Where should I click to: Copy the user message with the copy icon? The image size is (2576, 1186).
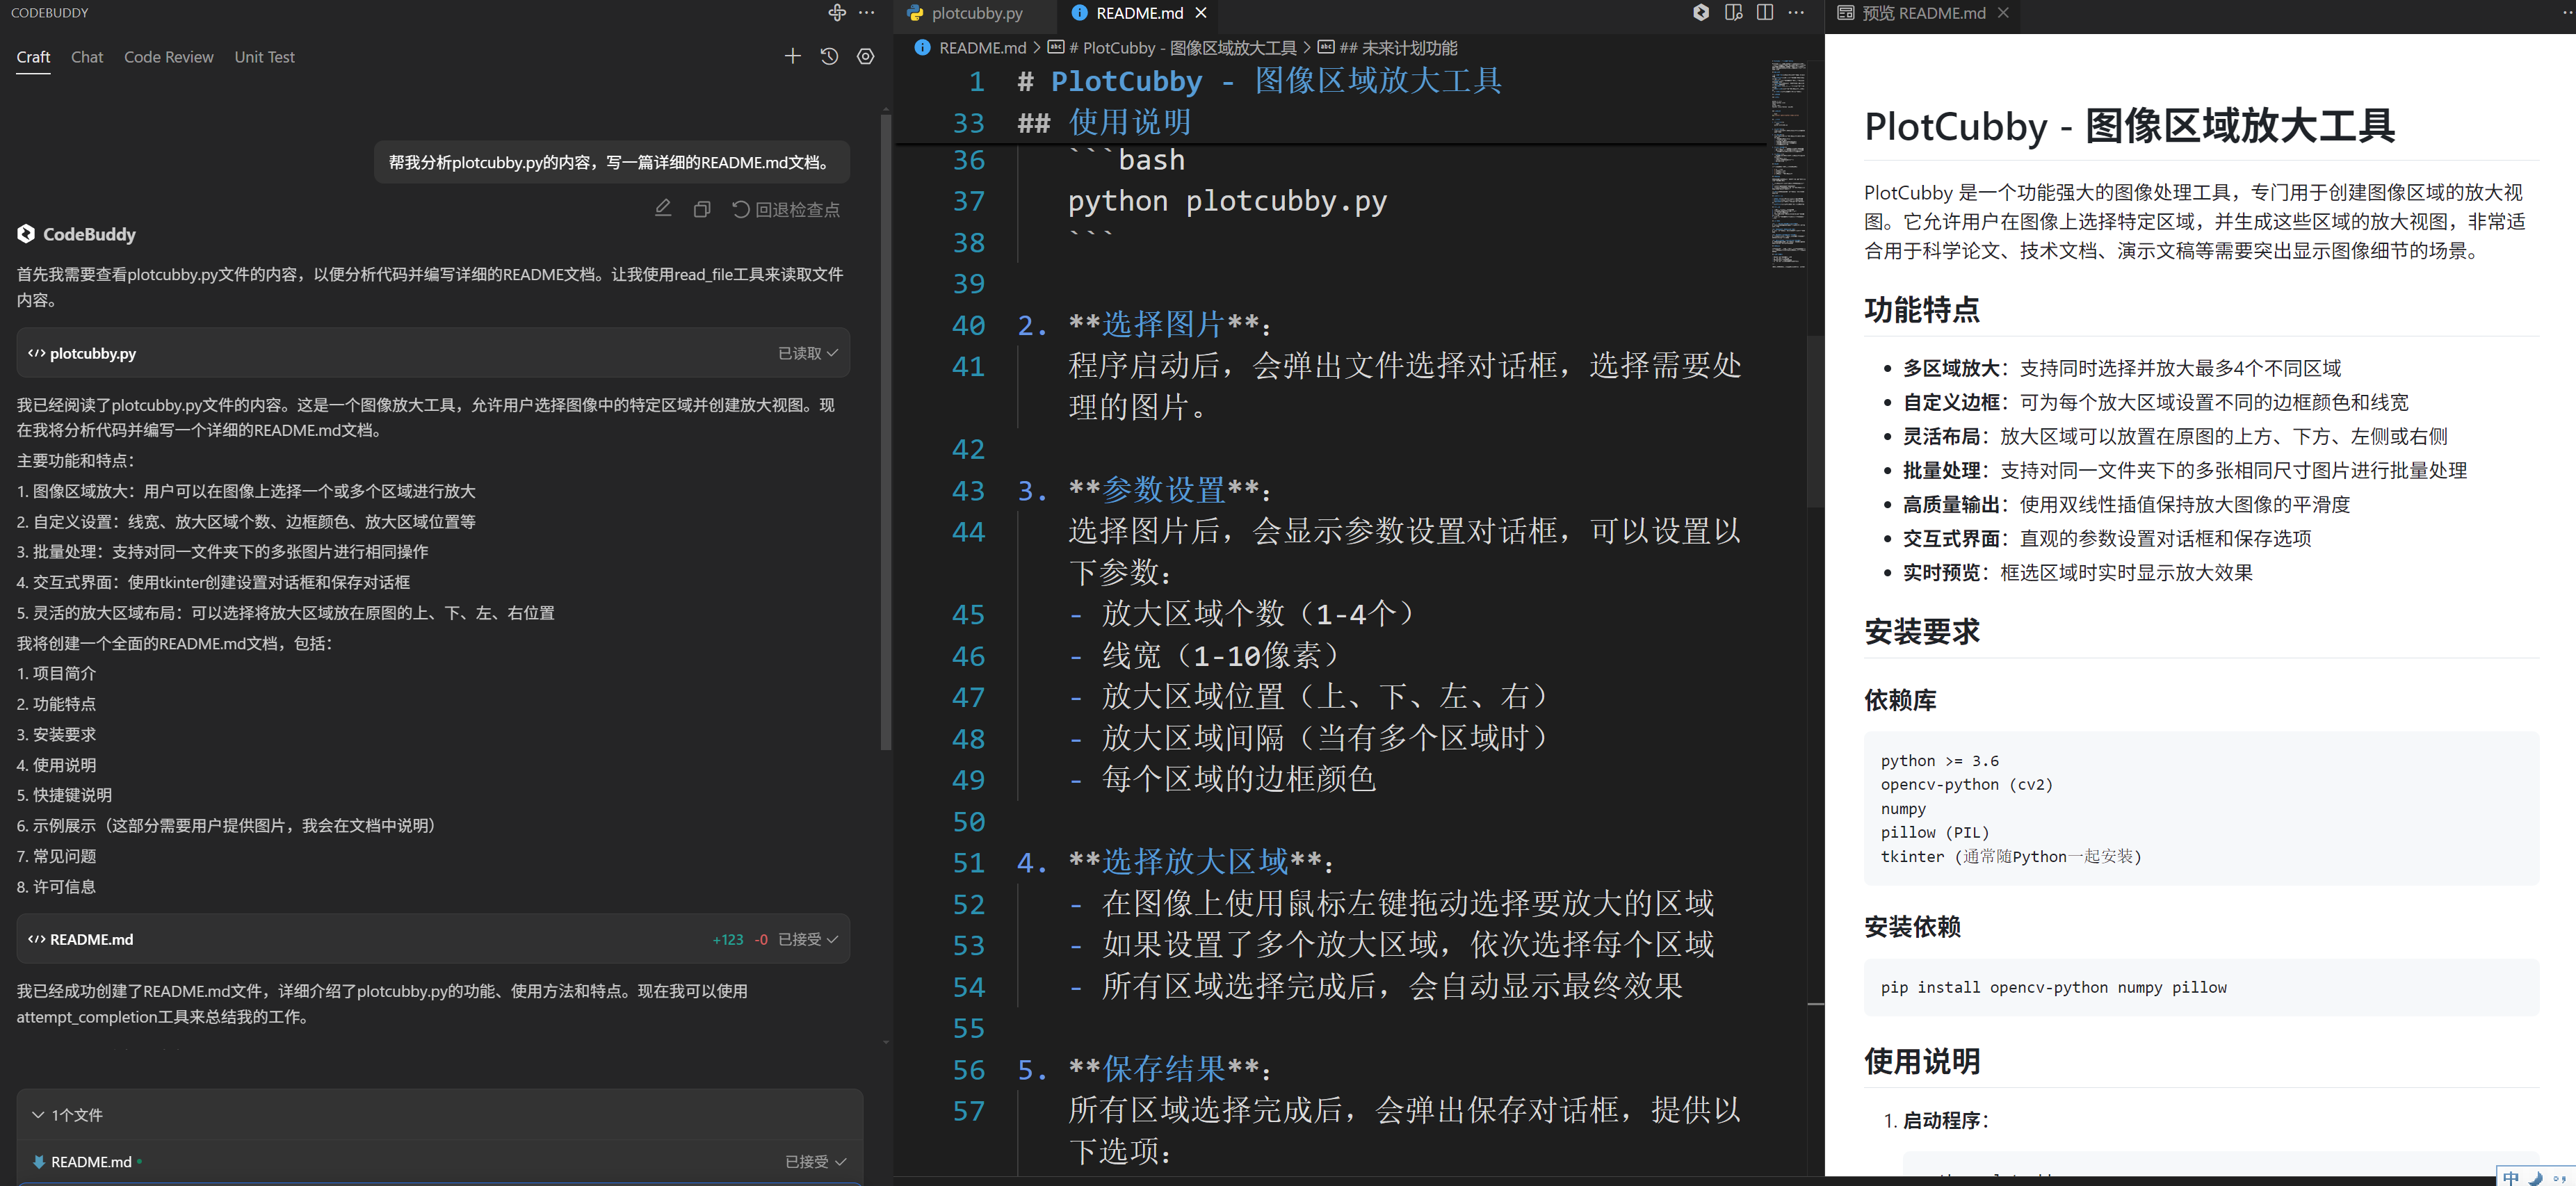tap(702, 209)
